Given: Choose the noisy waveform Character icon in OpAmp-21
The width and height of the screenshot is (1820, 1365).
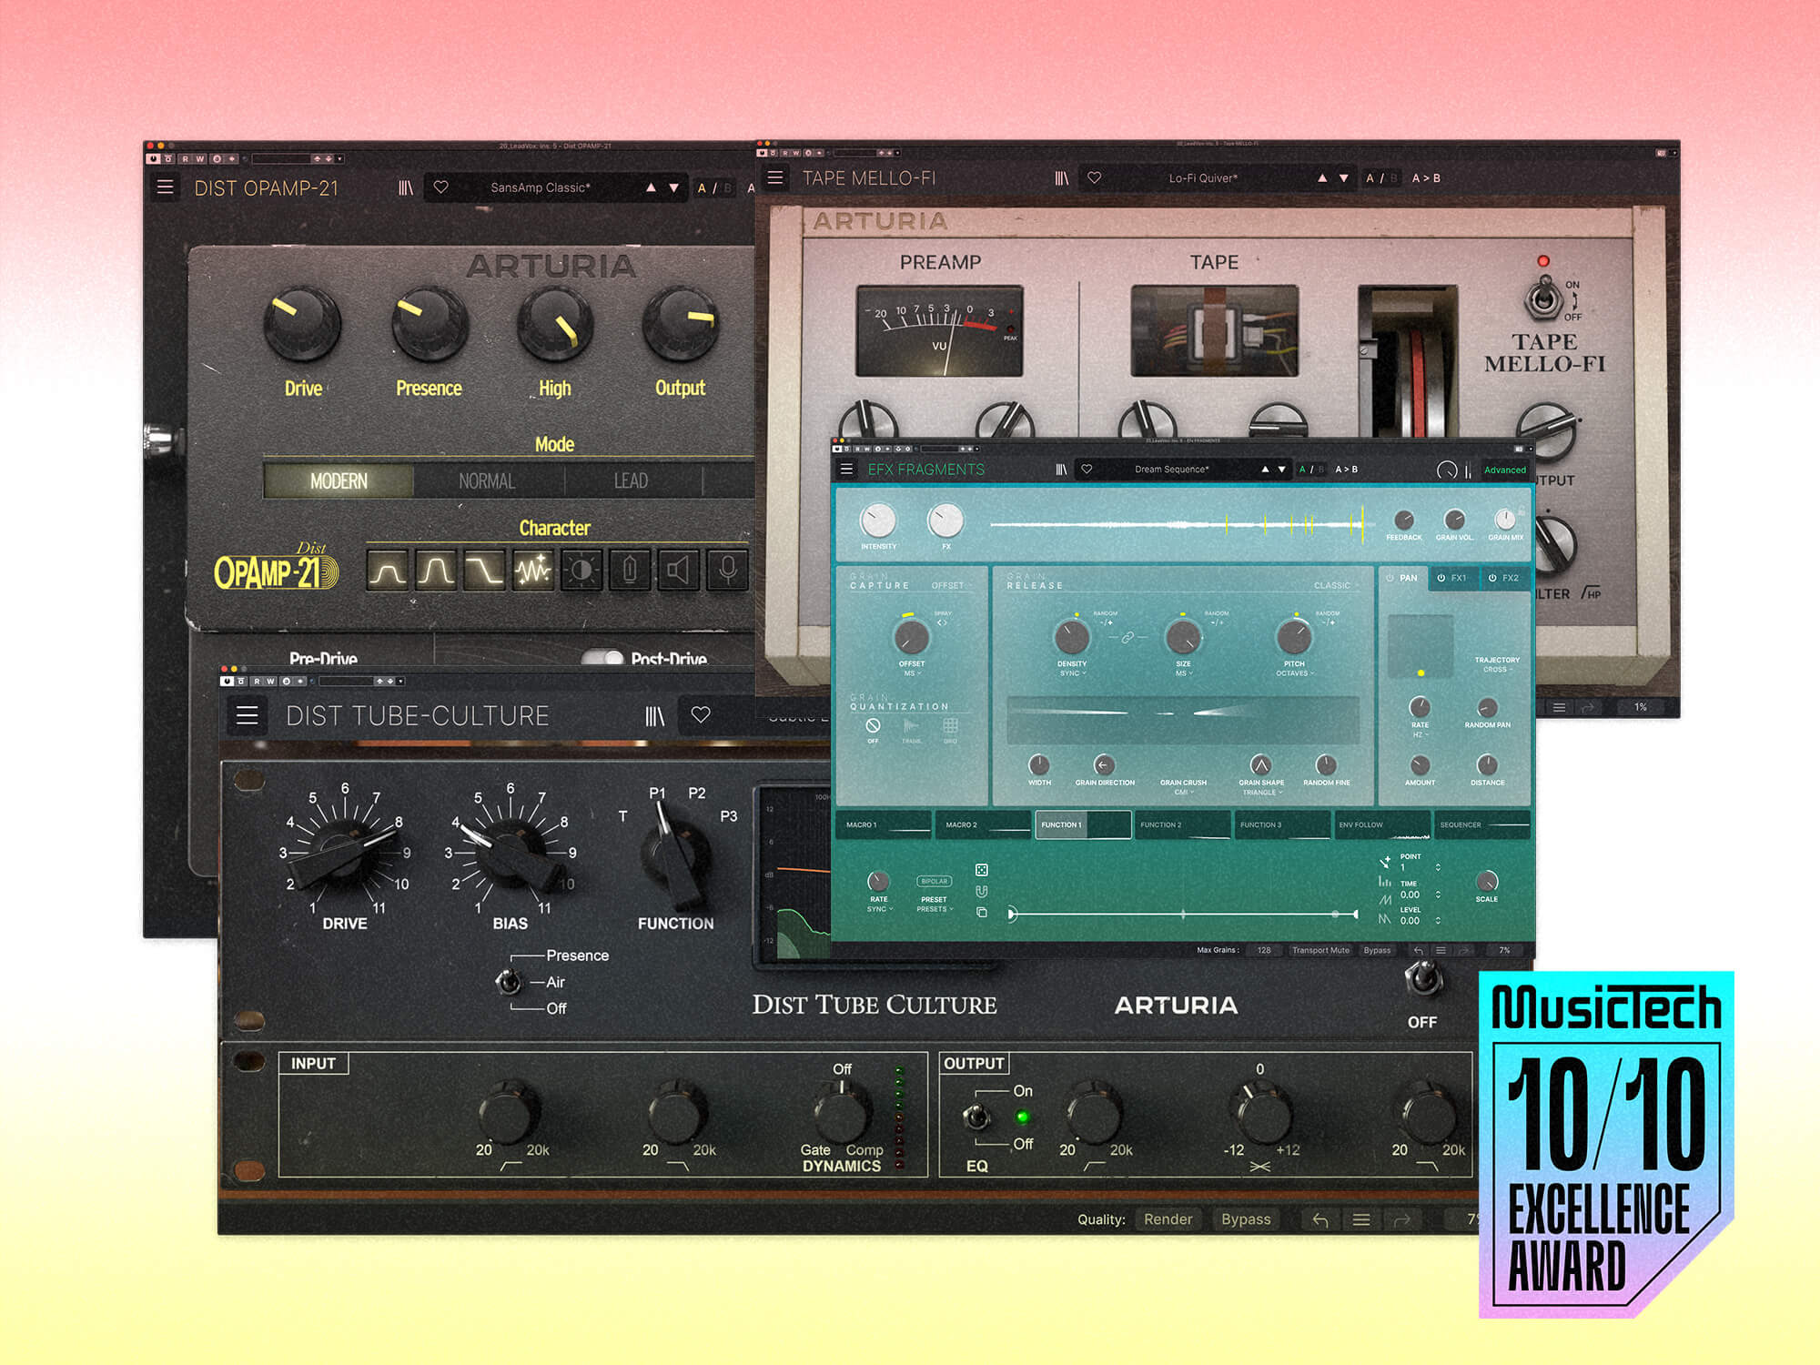Looking at the screenshot, I should 532,571.
